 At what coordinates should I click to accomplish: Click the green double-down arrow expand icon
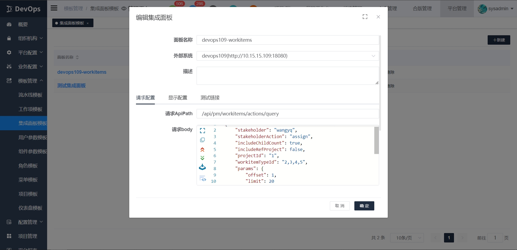pos(202,158)
